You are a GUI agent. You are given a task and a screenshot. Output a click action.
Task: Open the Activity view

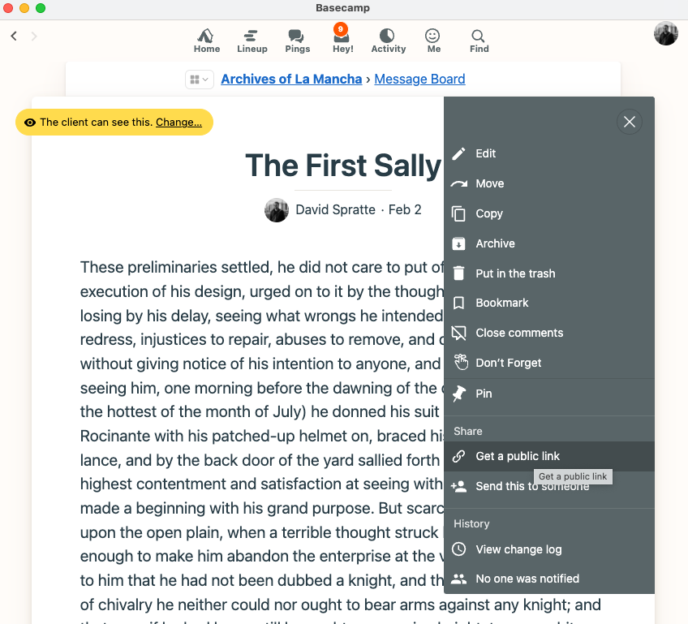coord(389,41)
